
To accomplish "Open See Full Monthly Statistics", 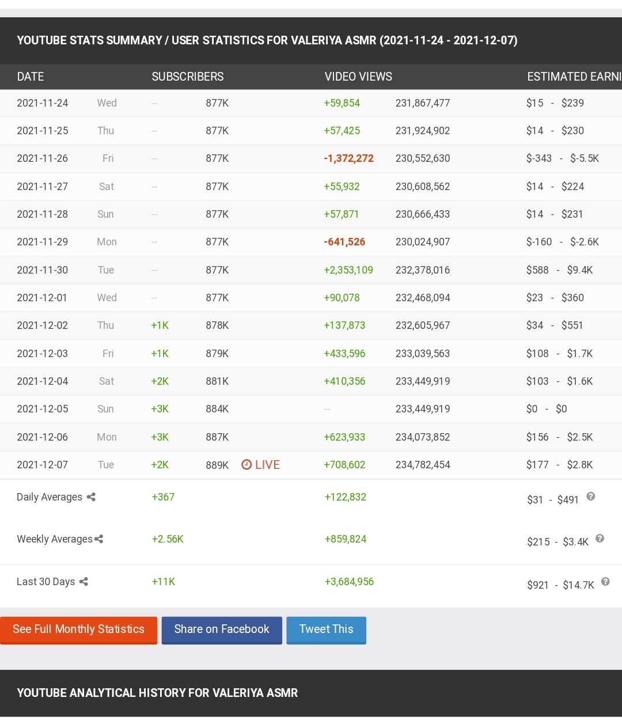I will 78,630.
